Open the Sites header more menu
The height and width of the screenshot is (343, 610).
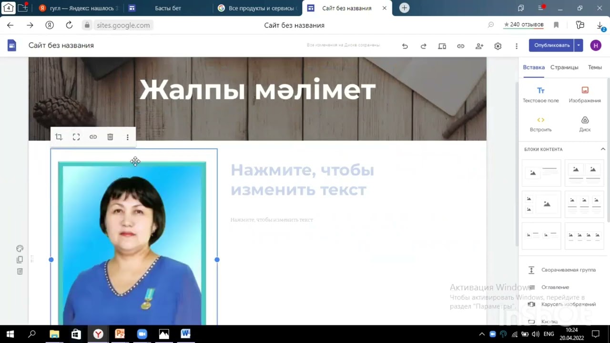[517, 46]
